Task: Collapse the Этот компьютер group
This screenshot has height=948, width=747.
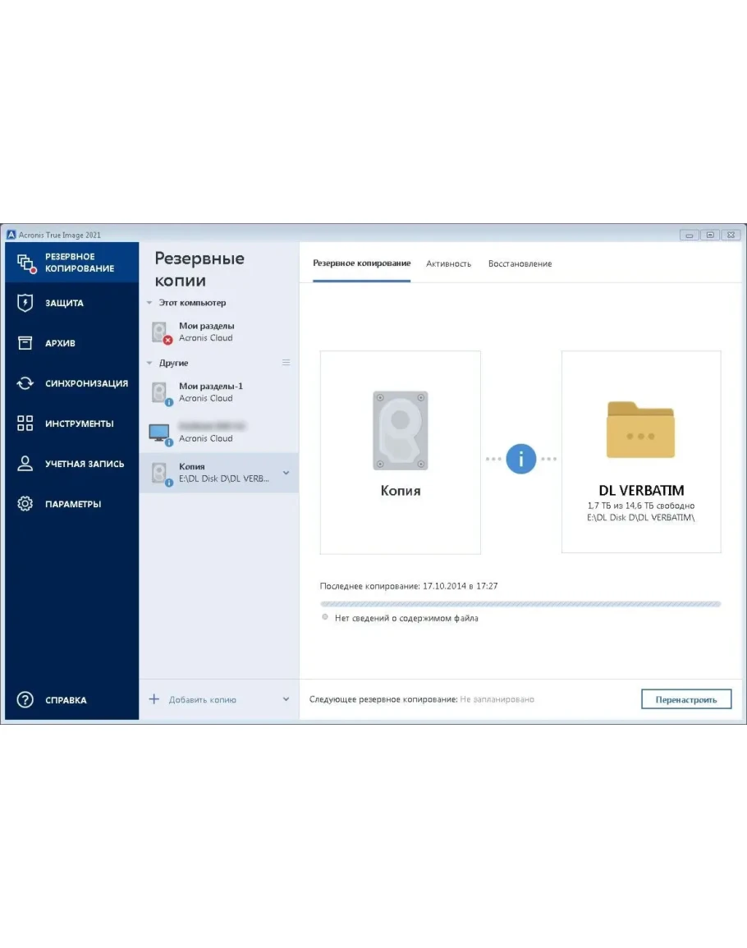Action: click(149, 303)
